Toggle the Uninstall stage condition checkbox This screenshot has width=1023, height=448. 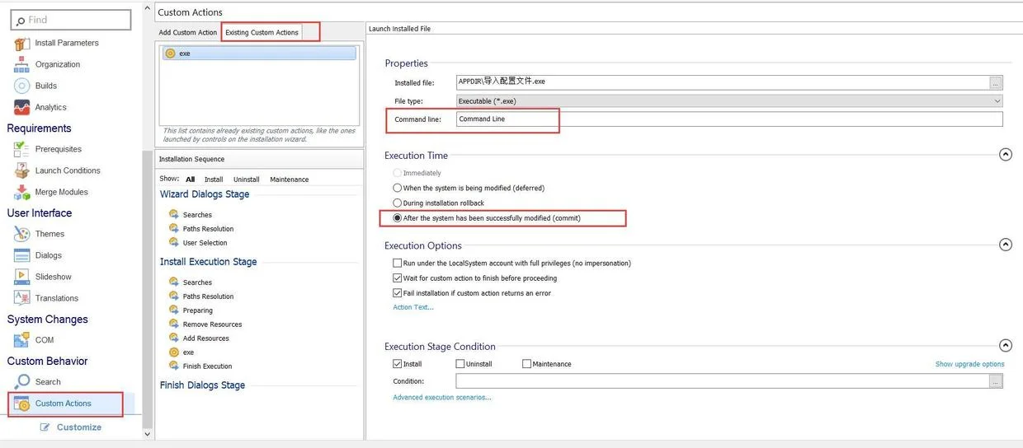click(x=460, y=364)
